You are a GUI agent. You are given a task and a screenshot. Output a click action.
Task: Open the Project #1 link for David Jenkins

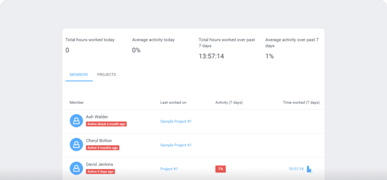169,169
